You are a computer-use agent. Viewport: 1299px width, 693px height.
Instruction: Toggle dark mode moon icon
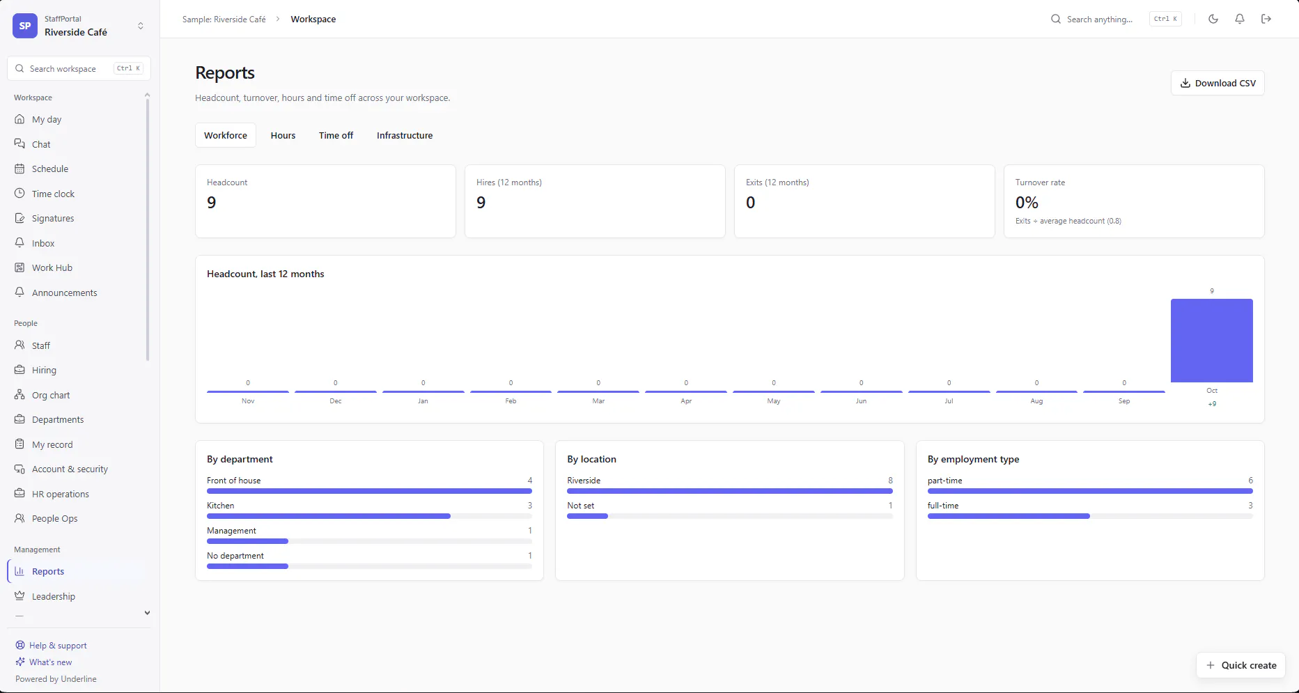[x=1213, y=19]
